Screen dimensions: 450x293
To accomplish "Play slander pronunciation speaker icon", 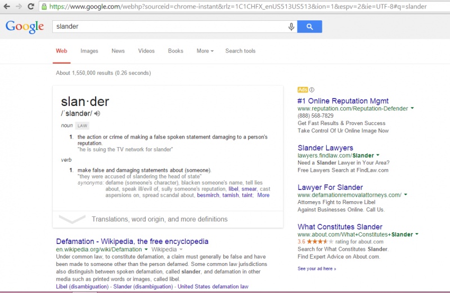I will coord(97,114).
